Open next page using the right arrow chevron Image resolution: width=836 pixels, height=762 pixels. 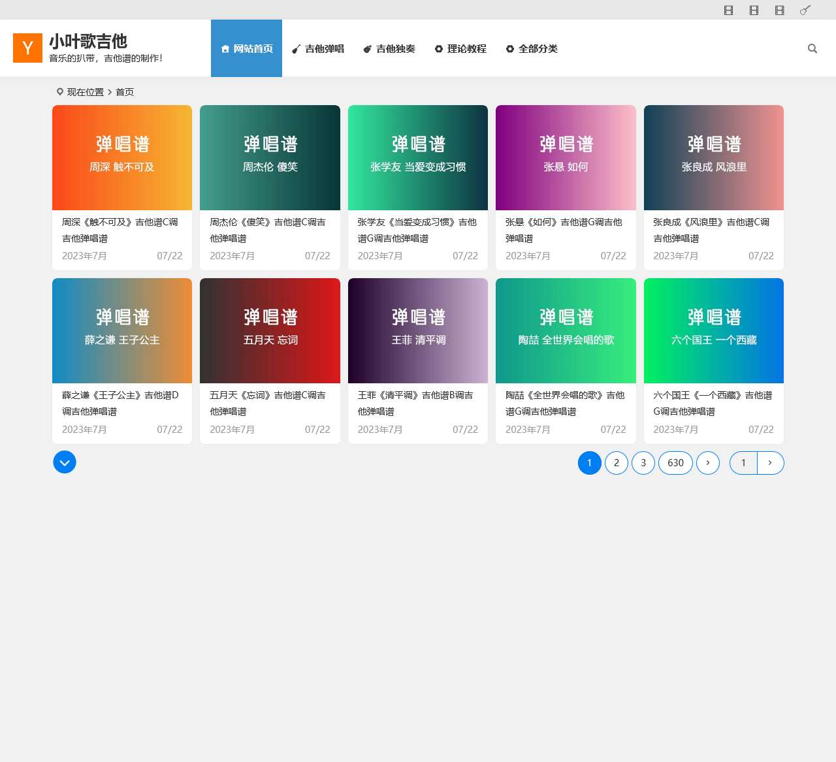click(708, 462)
